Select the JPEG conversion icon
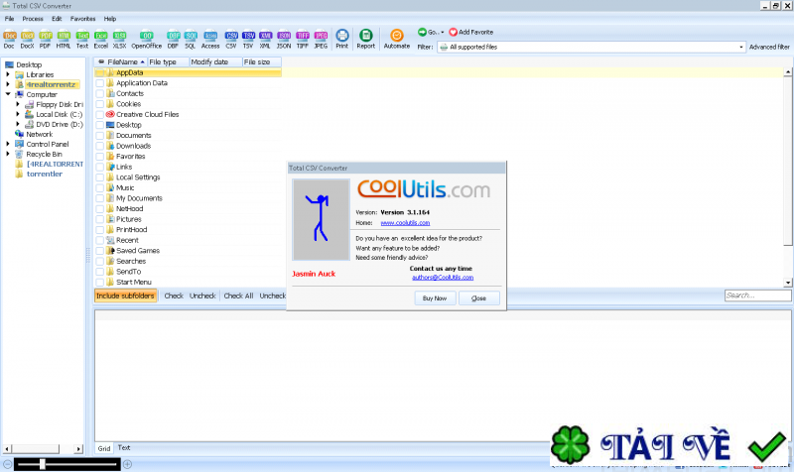Viewport: 794px width, 472px height. pyautogui.click(x=321, y=39)
